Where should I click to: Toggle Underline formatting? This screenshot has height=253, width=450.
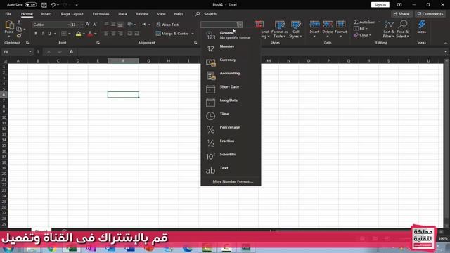coord(49,34)
